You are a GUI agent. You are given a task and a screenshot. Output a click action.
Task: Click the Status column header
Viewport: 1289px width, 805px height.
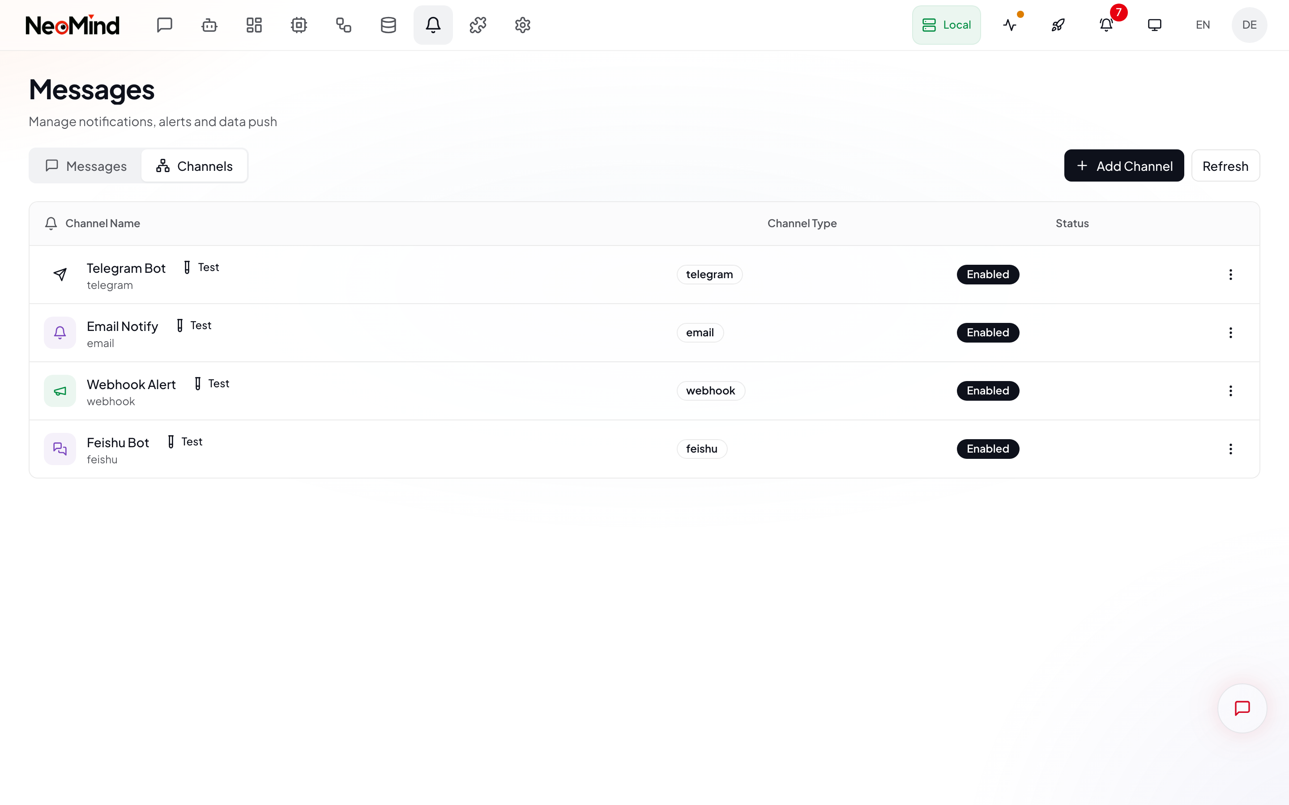[x=1071, y=224]
